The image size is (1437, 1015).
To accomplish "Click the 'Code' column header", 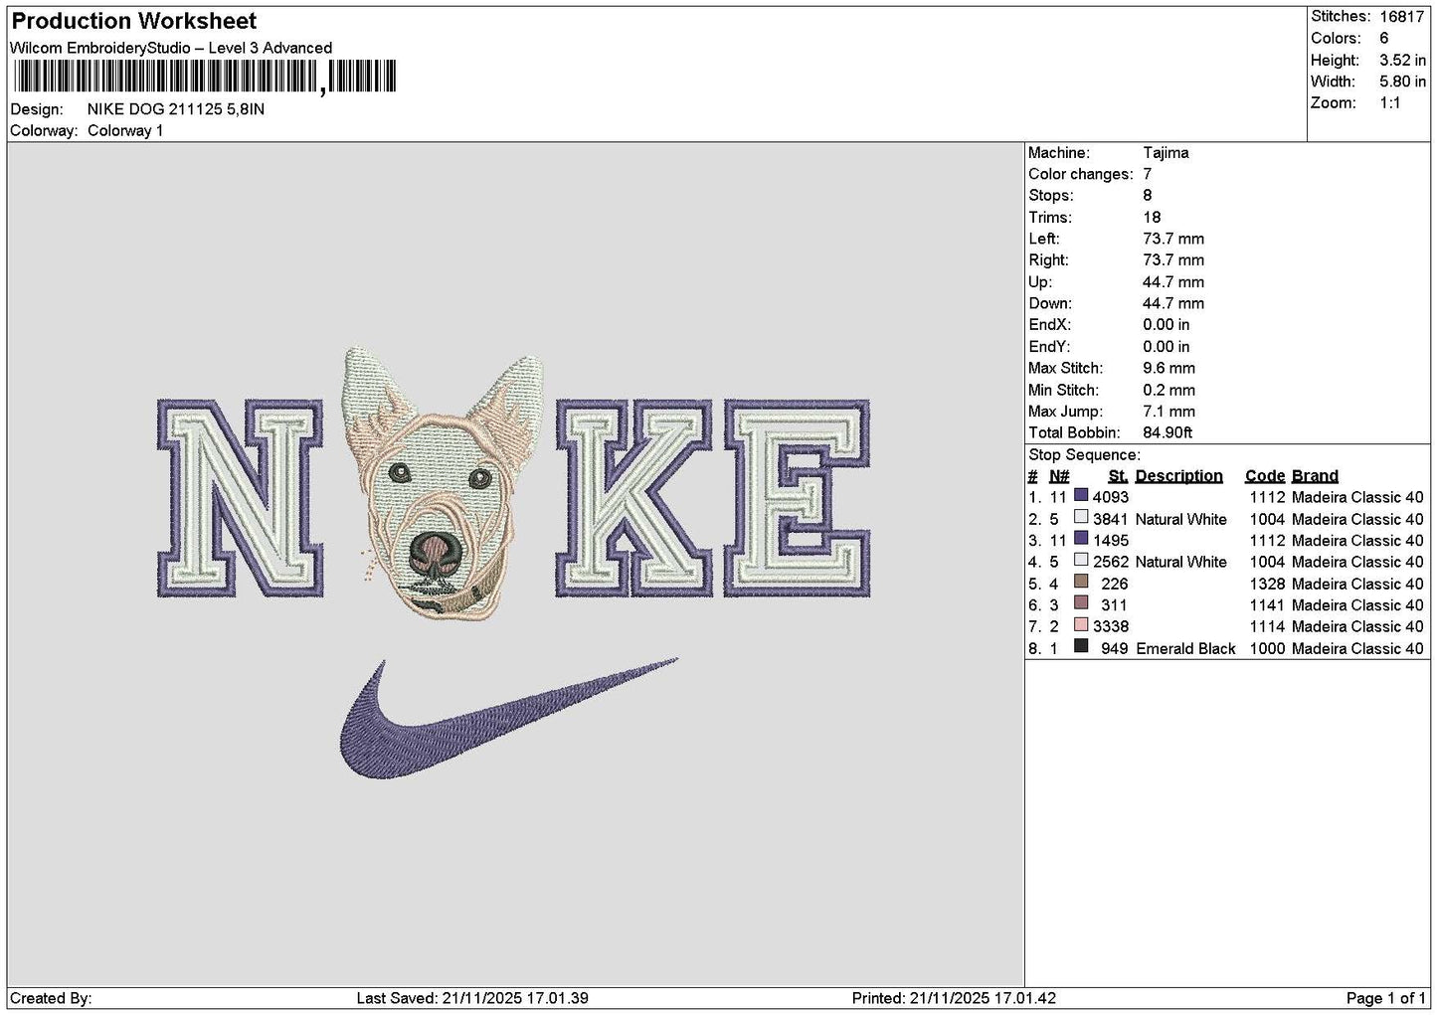I will pyautogui.click(x=1265, y=476).
